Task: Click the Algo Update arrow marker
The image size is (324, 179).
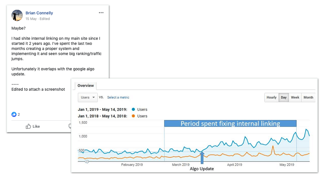Action: coord(202,158)
